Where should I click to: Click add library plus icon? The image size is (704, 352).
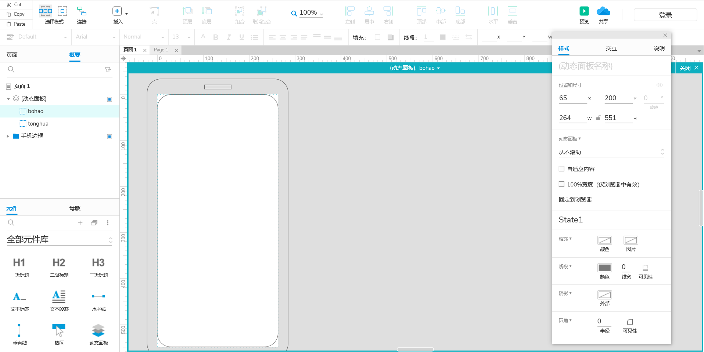[80, 223]
